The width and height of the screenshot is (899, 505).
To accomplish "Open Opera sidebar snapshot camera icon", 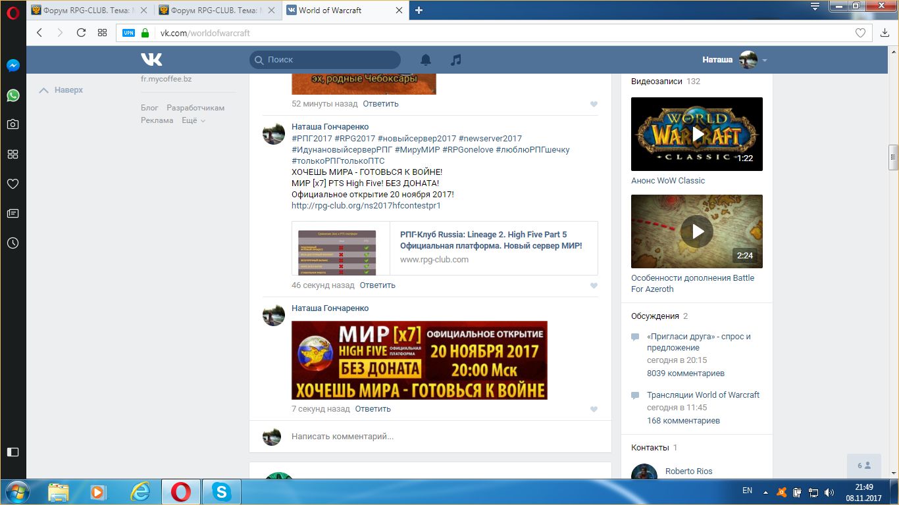I will pos(13,124).
